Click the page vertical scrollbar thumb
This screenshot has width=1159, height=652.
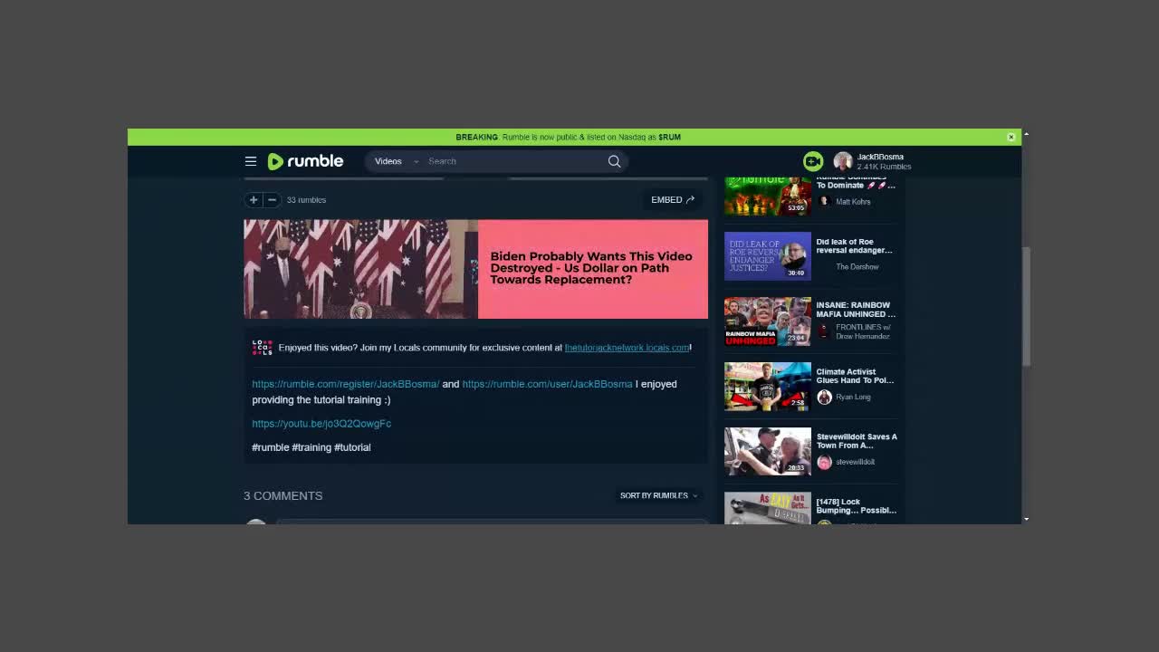(1026, 306)
